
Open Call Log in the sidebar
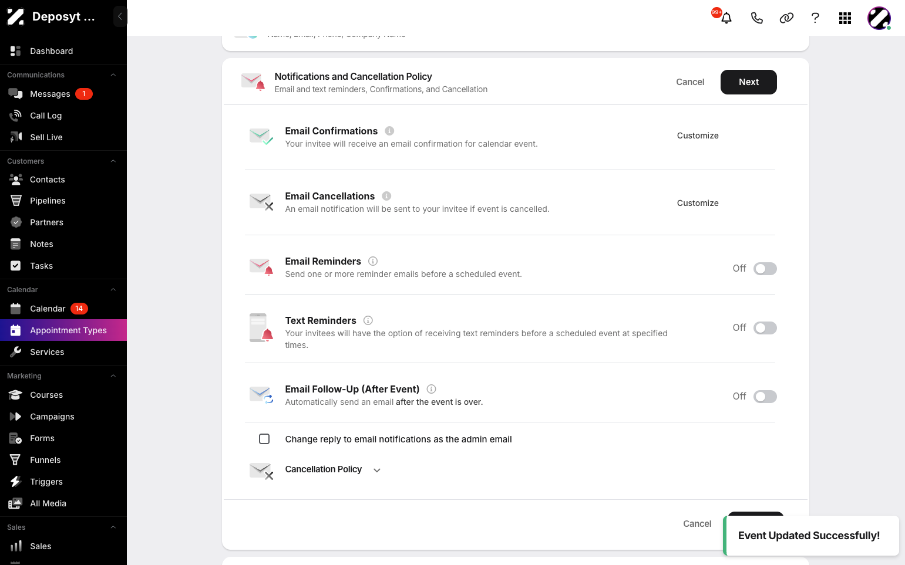[x=63, y=116]
